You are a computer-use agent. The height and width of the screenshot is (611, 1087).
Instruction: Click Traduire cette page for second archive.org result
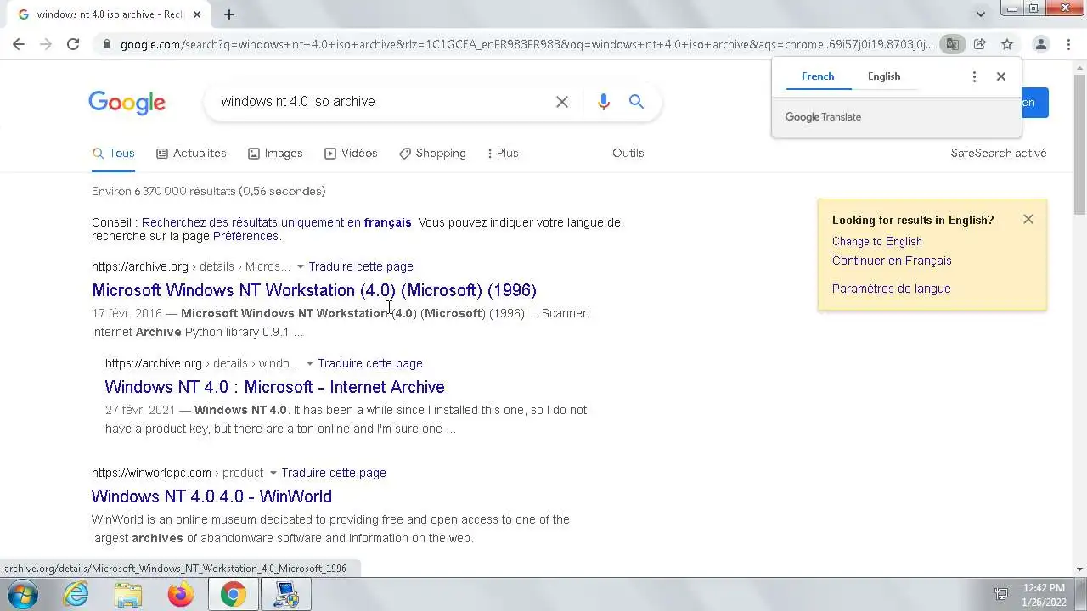[x=370, y=363]
